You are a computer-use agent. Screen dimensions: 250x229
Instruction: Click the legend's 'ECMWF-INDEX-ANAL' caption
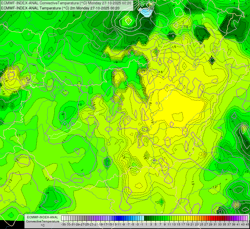click(x=43, y=217)
